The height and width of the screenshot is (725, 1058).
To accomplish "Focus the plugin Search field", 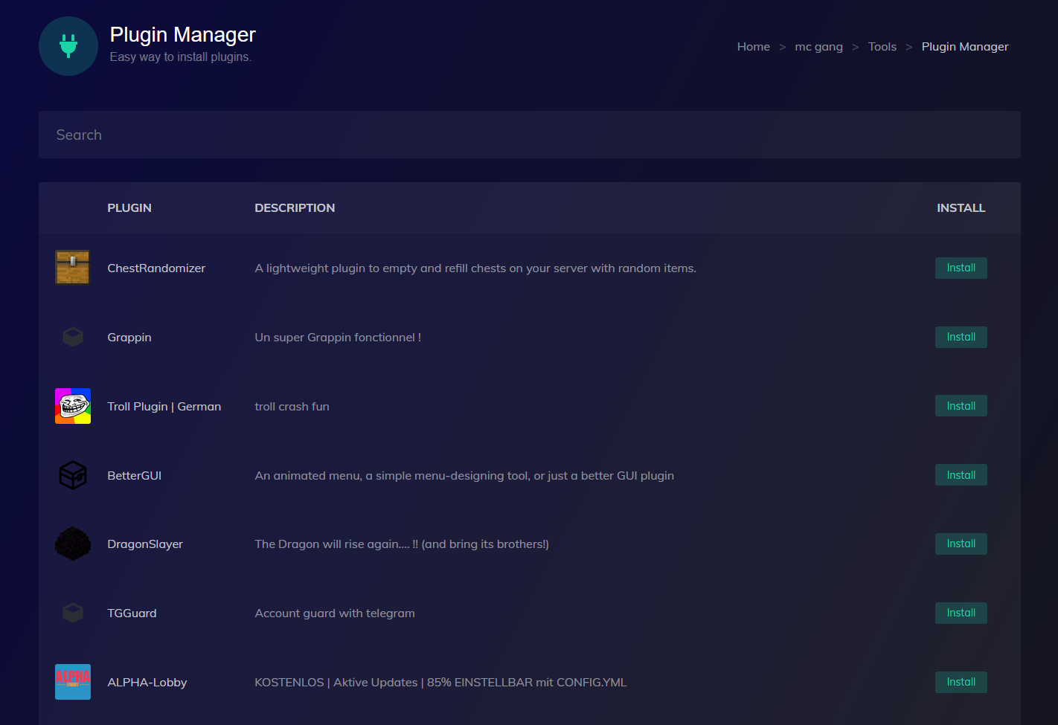I will [x=530, y=135].
